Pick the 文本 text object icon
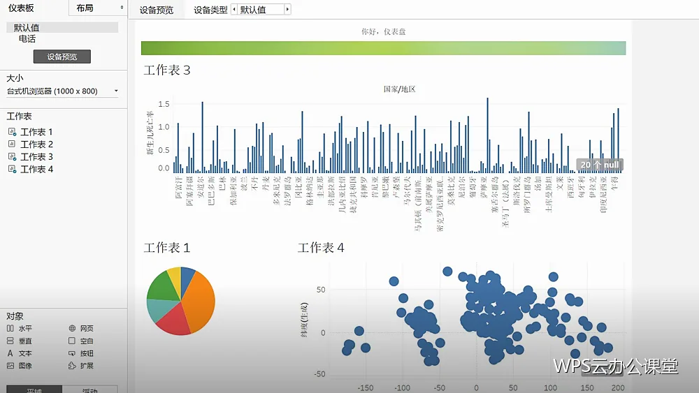The image size is (699, 393). click(10, 353)
